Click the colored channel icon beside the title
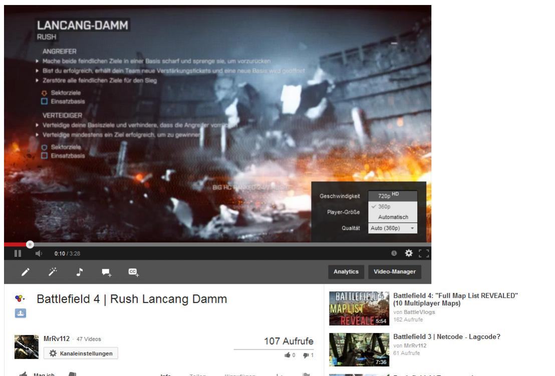This screenshot has width=555, height=376. [x=20, y=298]
